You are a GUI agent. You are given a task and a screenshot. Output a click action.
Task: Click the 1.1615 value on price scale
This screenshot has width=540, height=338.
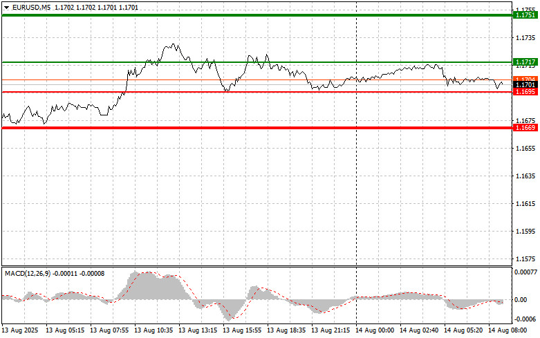click(x=524, y=204)
